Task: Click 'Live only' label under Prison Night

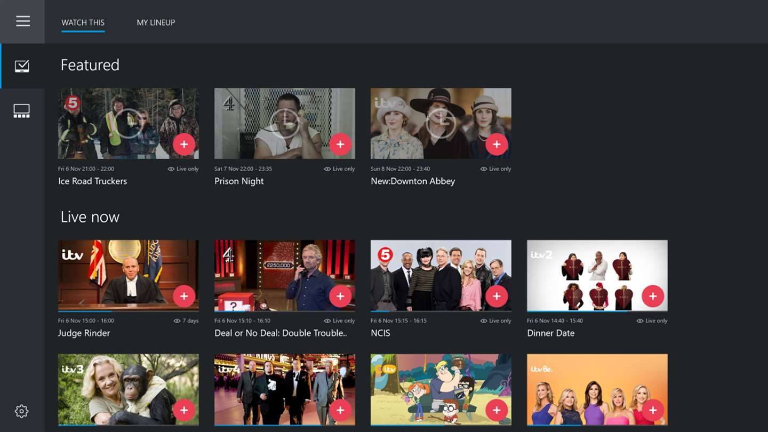Action: click(x=339, y=169)
